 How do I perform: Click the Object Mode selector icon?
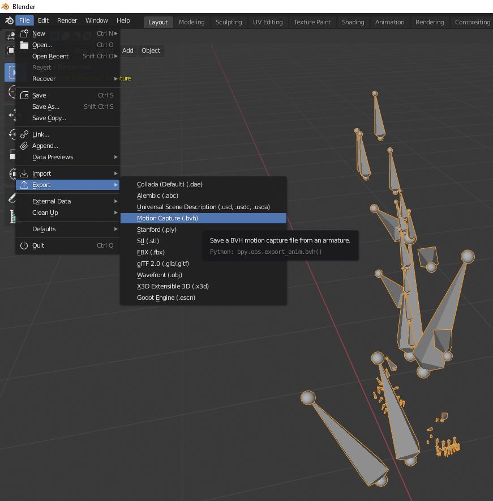tap(11, 50)
